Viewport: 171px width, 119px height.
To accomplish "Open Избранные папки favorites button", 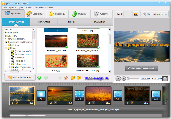I will (x=20, y=77).
